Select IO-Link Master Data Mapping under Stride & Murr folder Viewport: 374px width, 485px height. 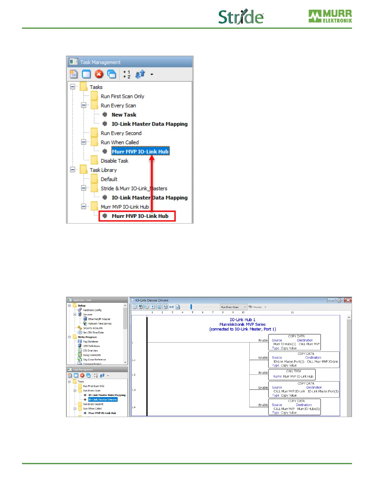149,197
